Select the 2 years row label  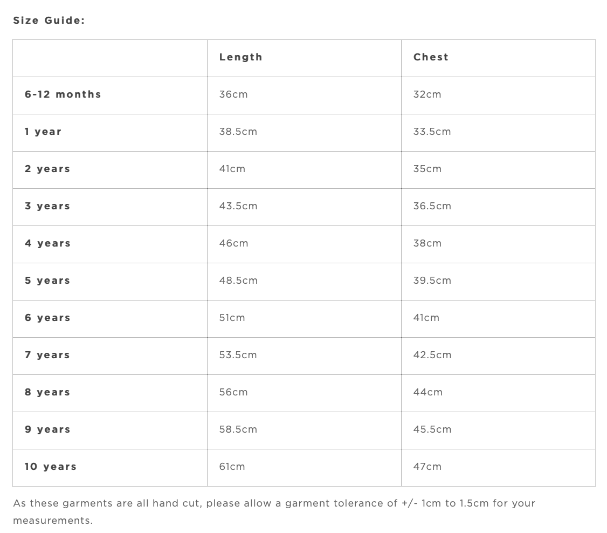(47, 169)
